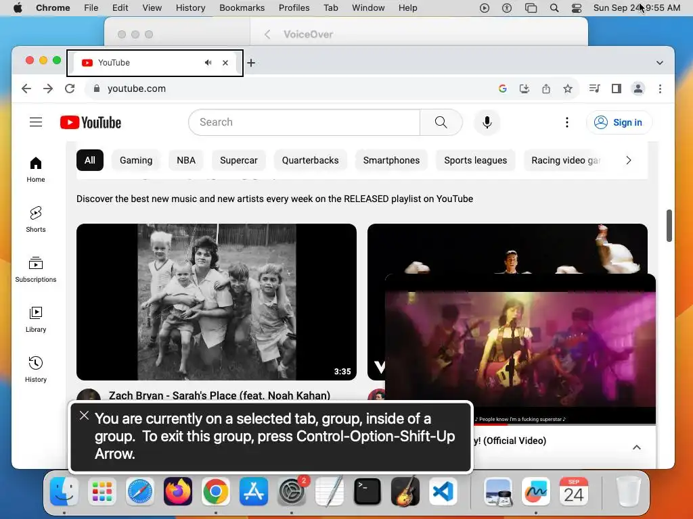
Task: Expand the miniplayer with up chevron
Action: pos(636,447)
